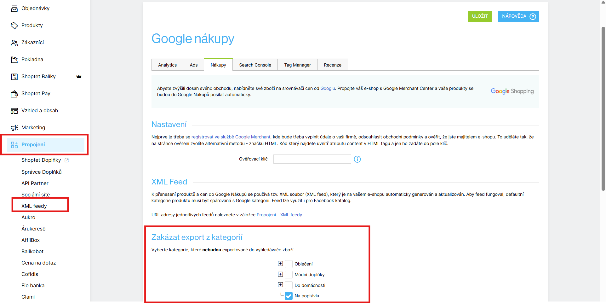Viewport: 606px width, 303px height.
Task: Click the Pokladna register icon
Action: 14,60
